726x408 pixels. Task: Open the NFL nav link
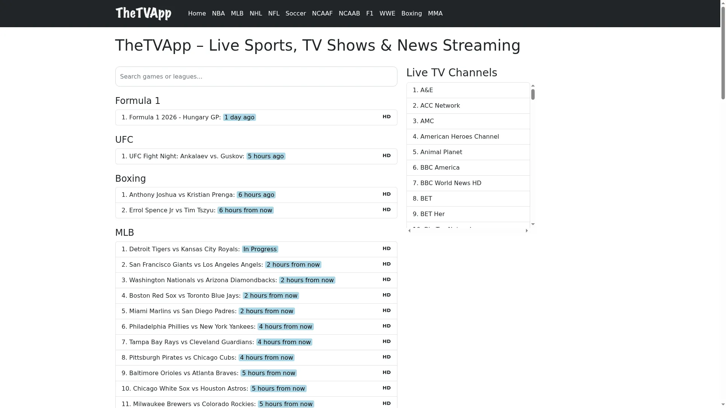tap(274, 14)
